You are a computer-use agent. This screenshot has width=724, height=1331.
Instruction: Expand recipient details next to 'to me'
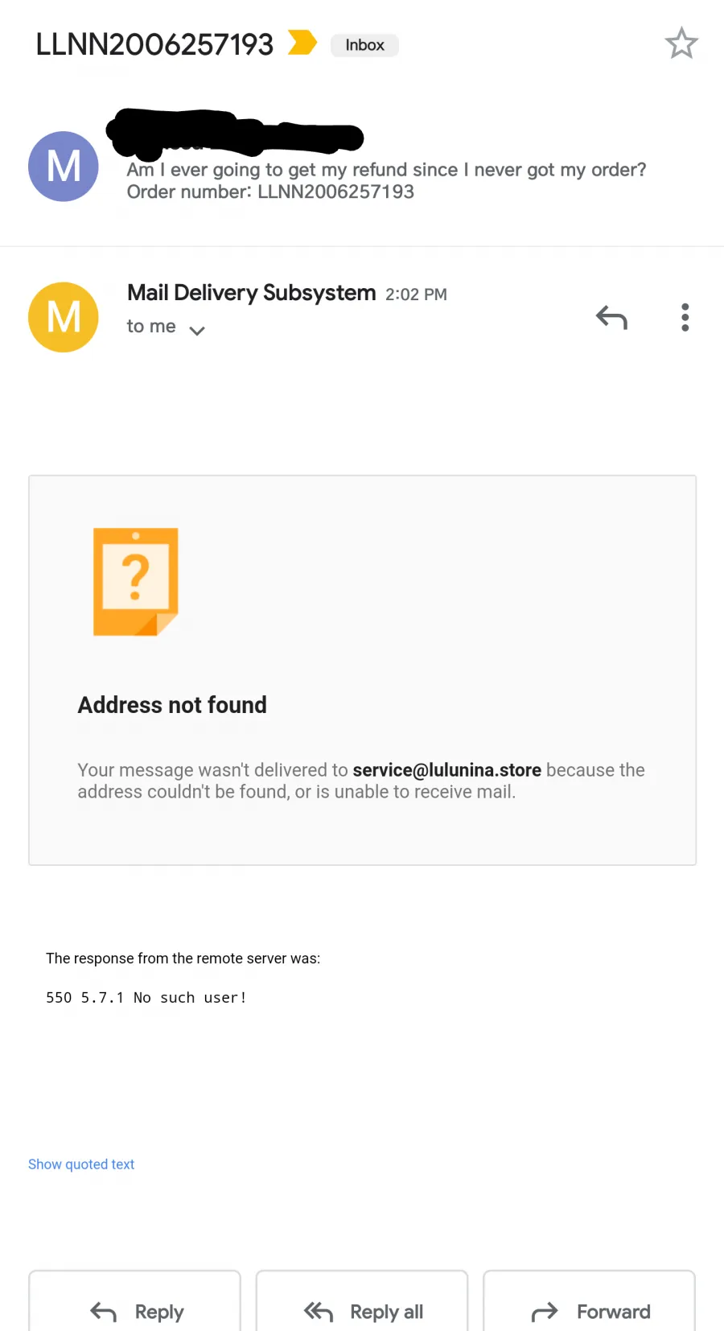click(197, 330)
